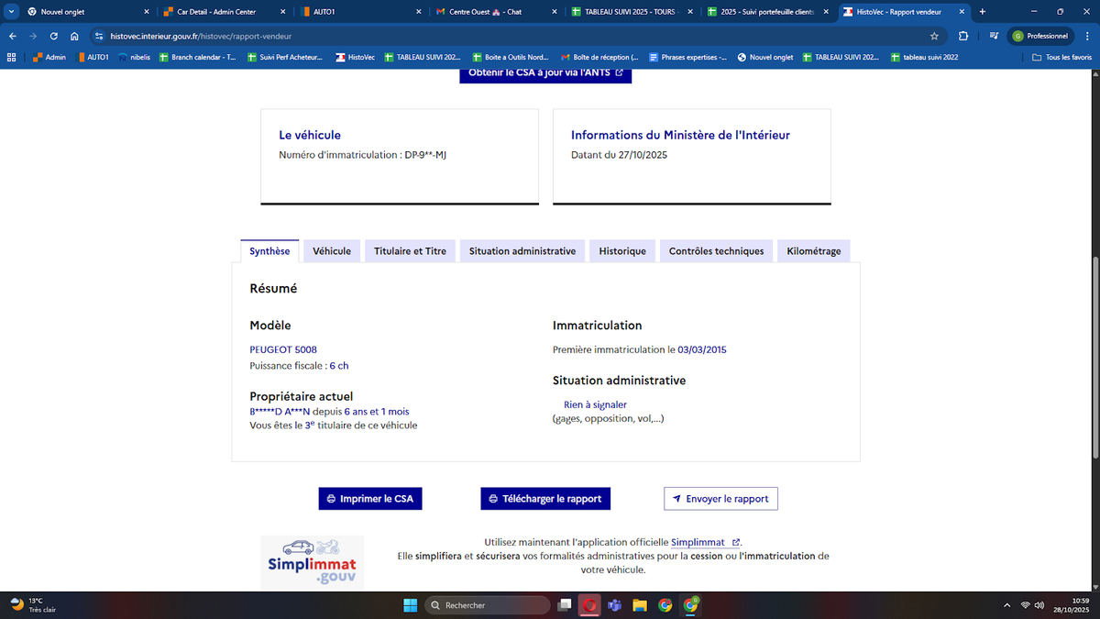Open the extensions puzzle icon
This screenshot has width=1100, height=619.
[x=963, y=36]
